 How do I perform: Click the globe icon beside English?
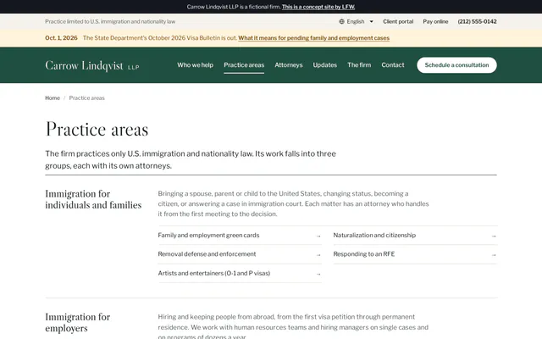tap(341, 21)
